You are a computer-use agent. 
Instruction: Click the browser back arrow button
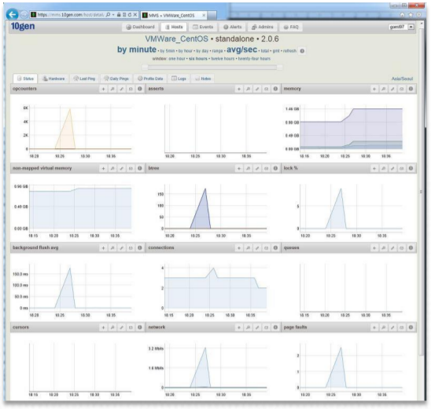click(12, 14)
